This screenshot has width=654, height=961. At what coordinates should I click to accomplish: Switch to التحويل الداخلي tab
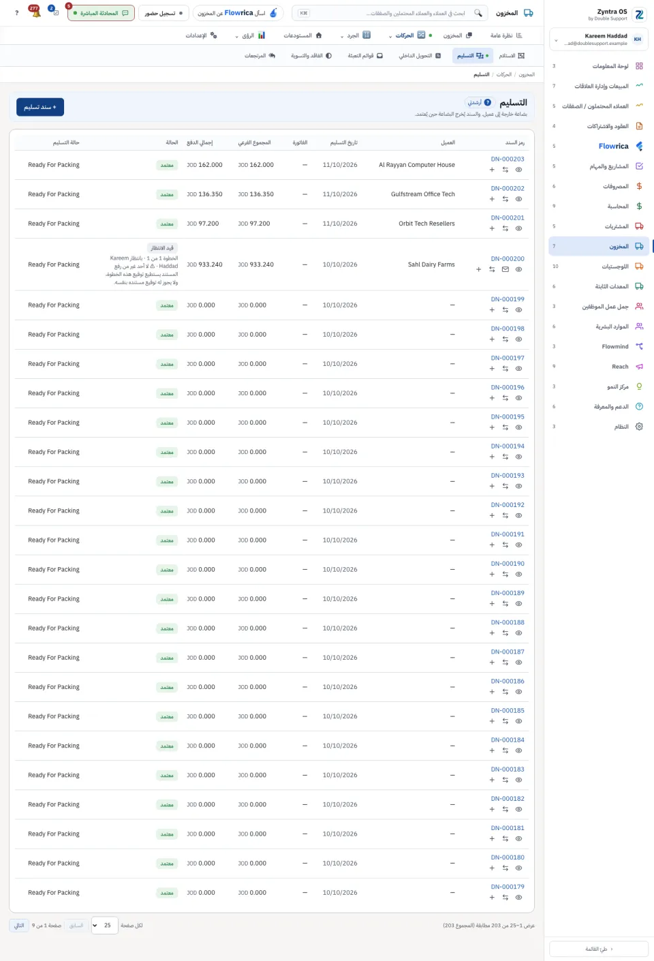coord(420,56)
